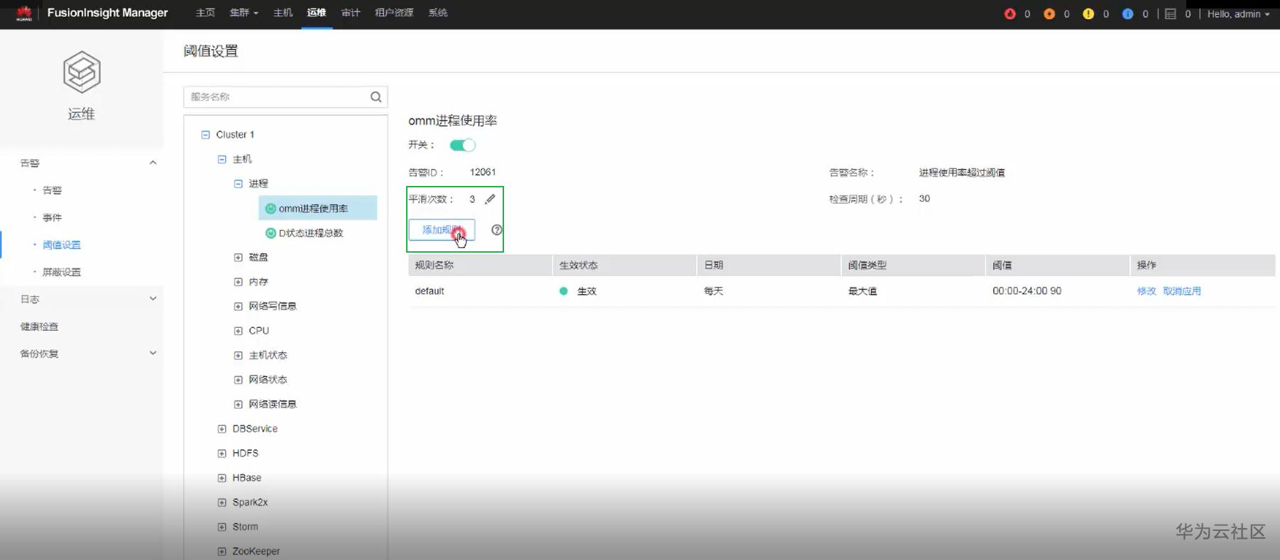Open the 系统 top menu
The height and width of the screenshot is (560, 1280).
(x=438, y=13)
